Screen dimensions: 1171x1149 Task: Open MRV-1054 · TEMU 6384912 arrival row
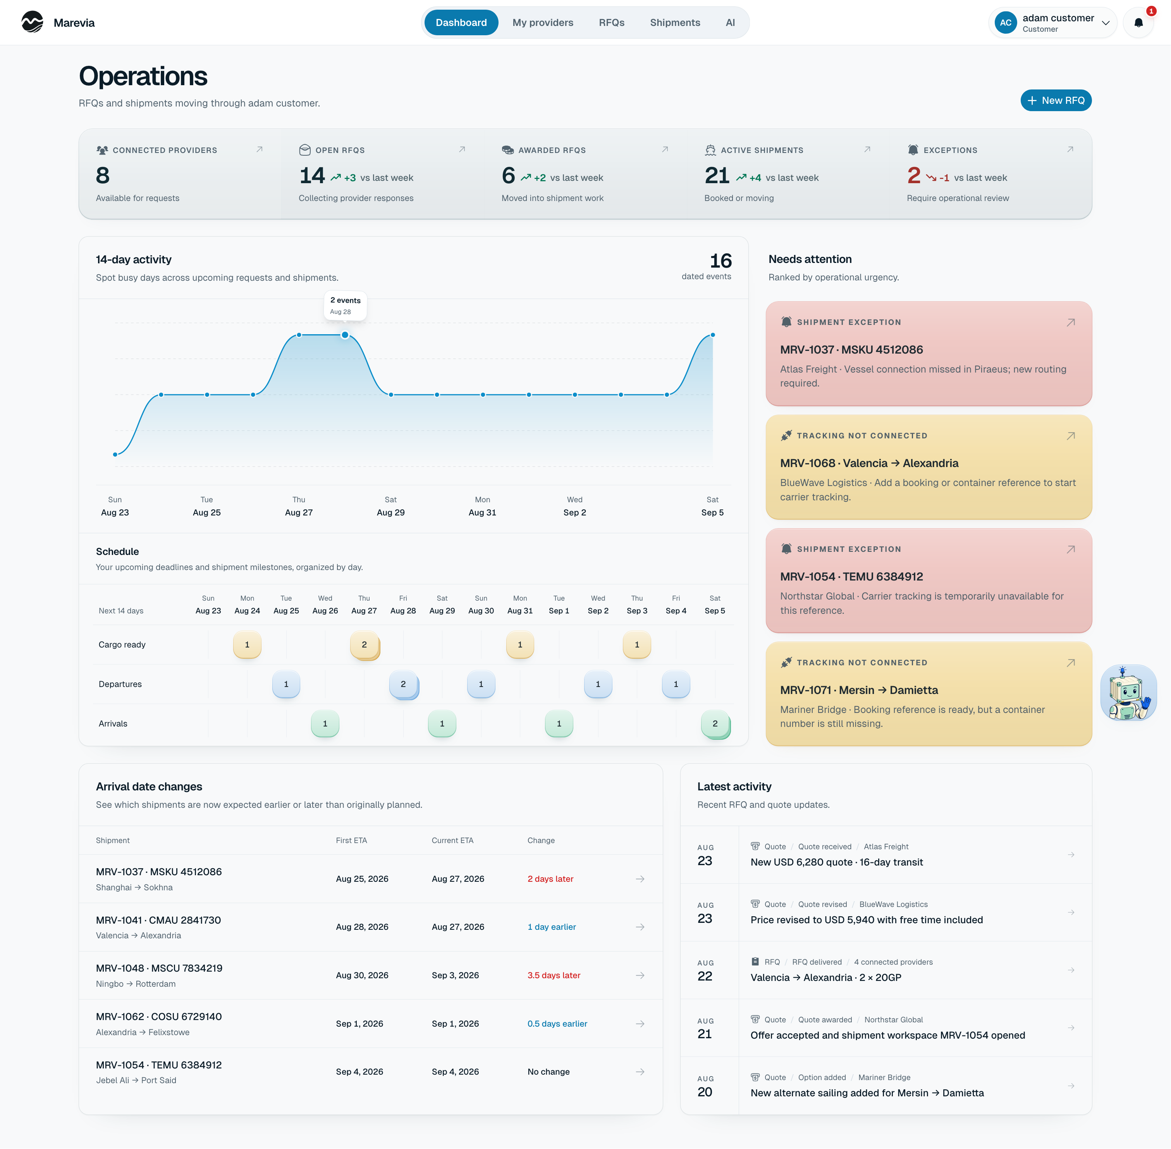371,1072
